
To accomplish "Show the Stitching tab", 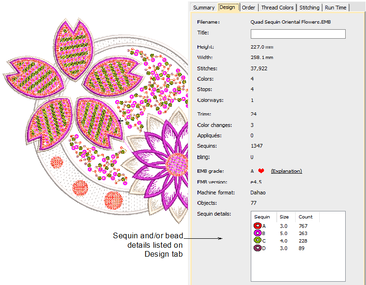I will pyautogui.click(x=309, y=8).
